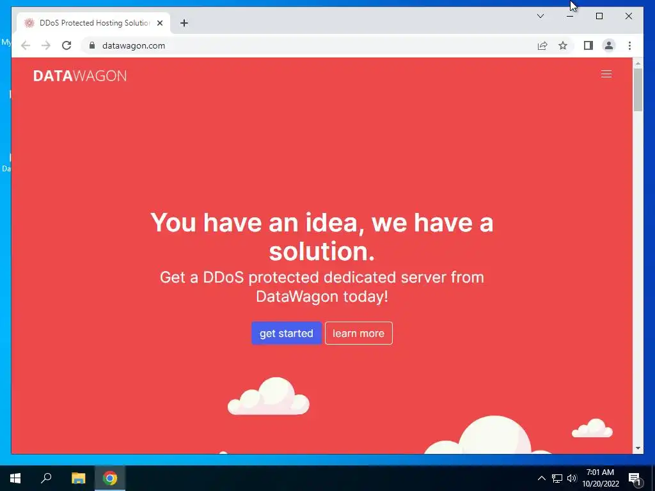Bookmark this tab with star
This screenshot has width=655, height=491.
click(563, 45)
